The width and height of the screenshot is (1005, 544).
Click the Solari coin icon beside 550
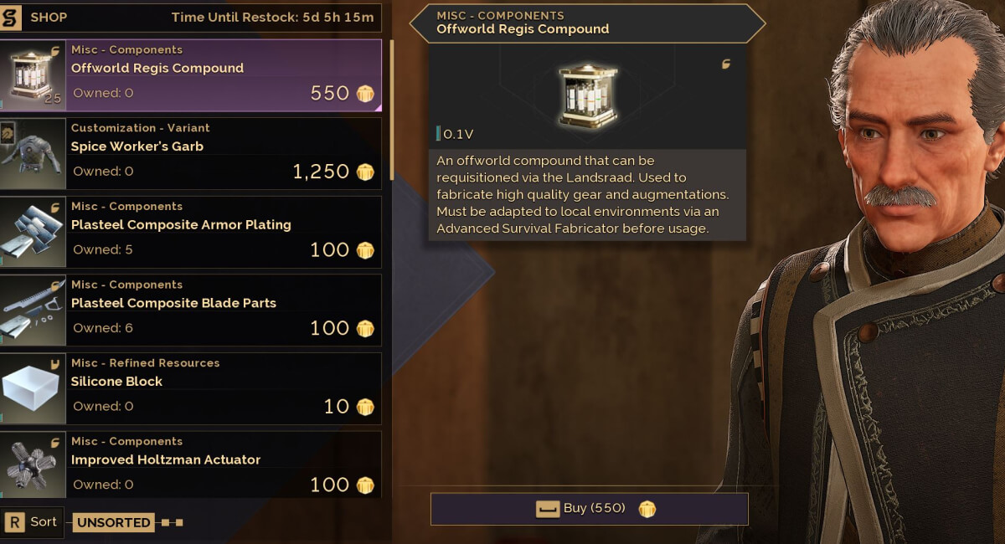[364, 93]
